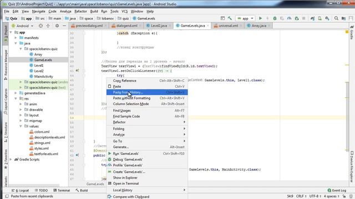The width and height of the screenshot is (355, 199).
Task: Click the colors.xml file icon
Action: (x=32, y=132)
